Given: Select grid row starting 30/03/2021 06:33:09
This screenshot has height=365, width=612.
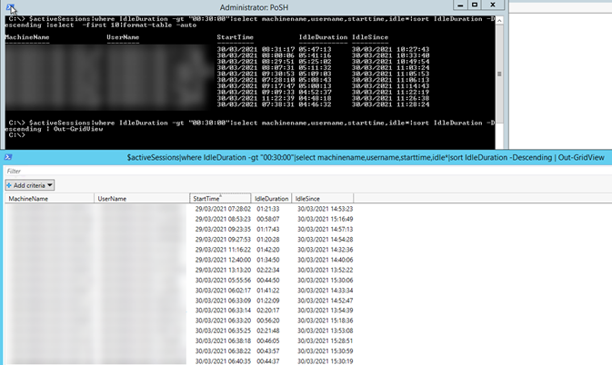Looking at the screenshot, I should click(x=179, y=301).
